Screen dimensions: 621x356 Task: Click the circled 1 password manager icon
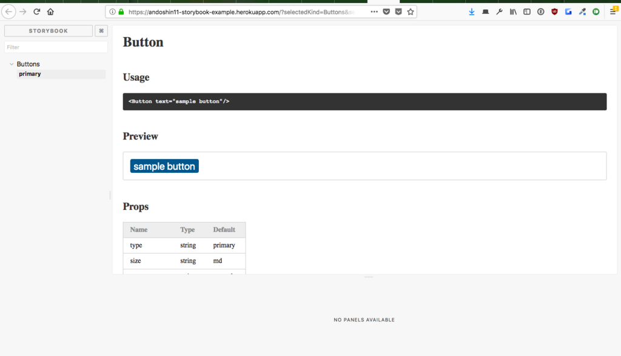[540, 12]
